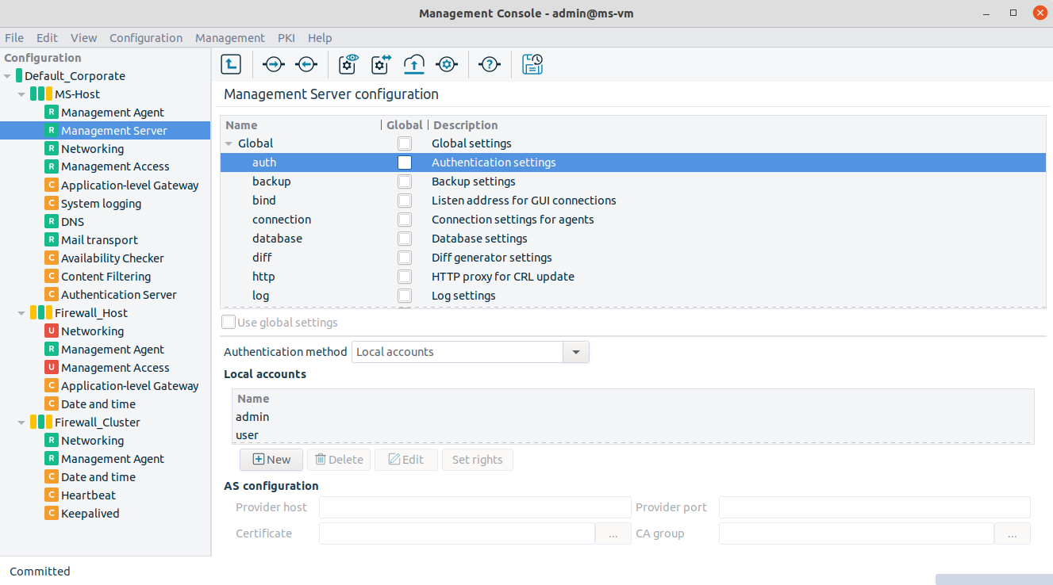Open the settings gear toolbar icon
The height and width of the screenshot is (585, 1053).
(447, 64)
